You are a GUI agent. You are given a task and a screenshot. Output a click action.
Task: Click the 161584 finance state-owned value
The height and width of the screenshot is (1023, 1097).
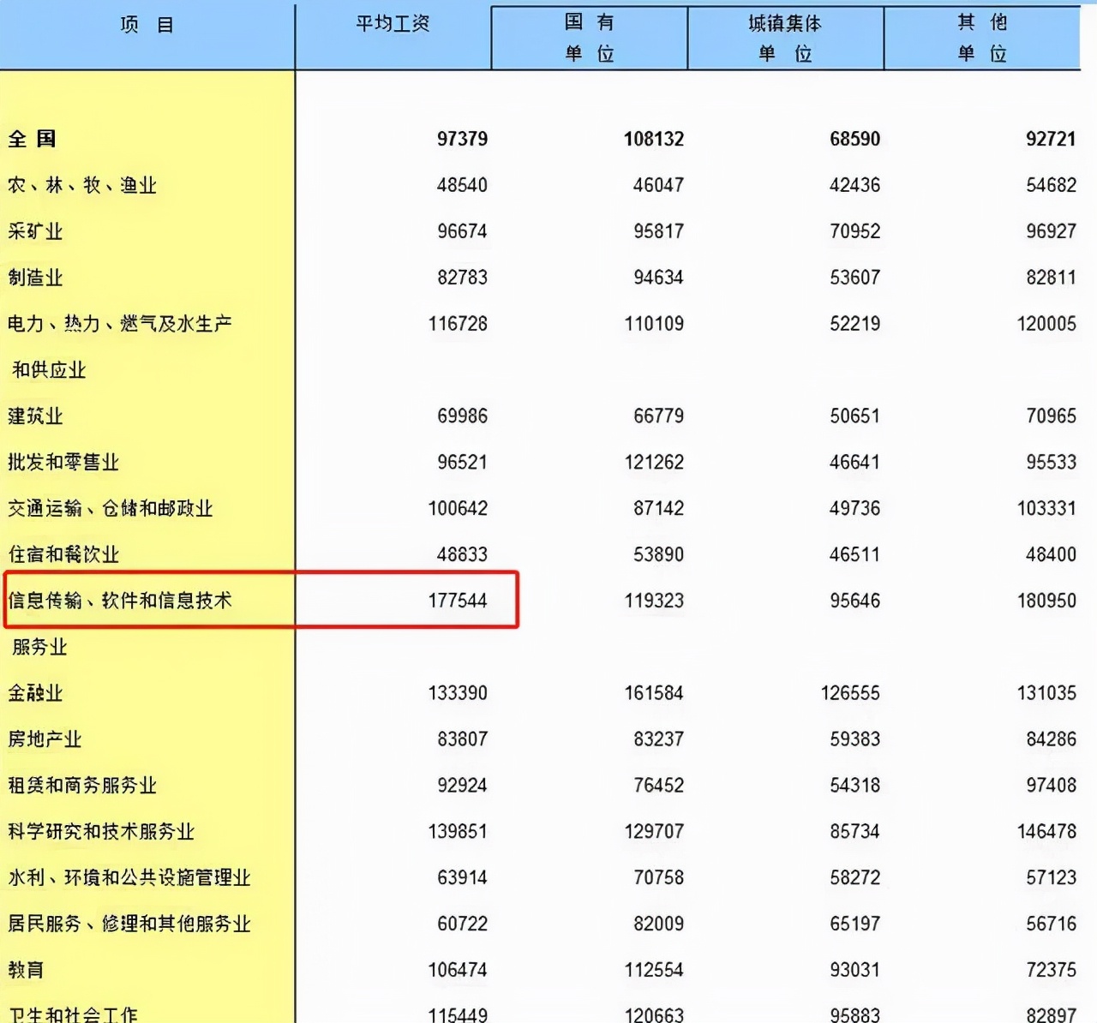(655, 693)
